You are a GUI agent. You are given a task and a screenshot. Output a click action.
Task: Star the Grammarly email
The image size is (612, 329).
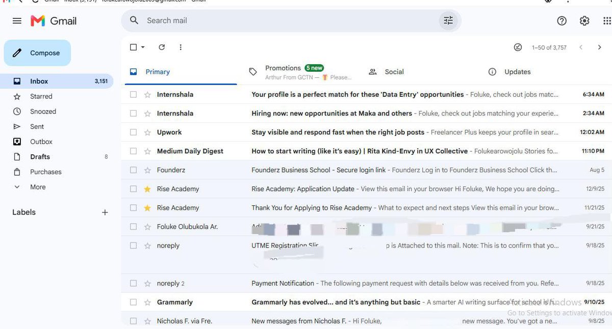[x=147, y=302]
